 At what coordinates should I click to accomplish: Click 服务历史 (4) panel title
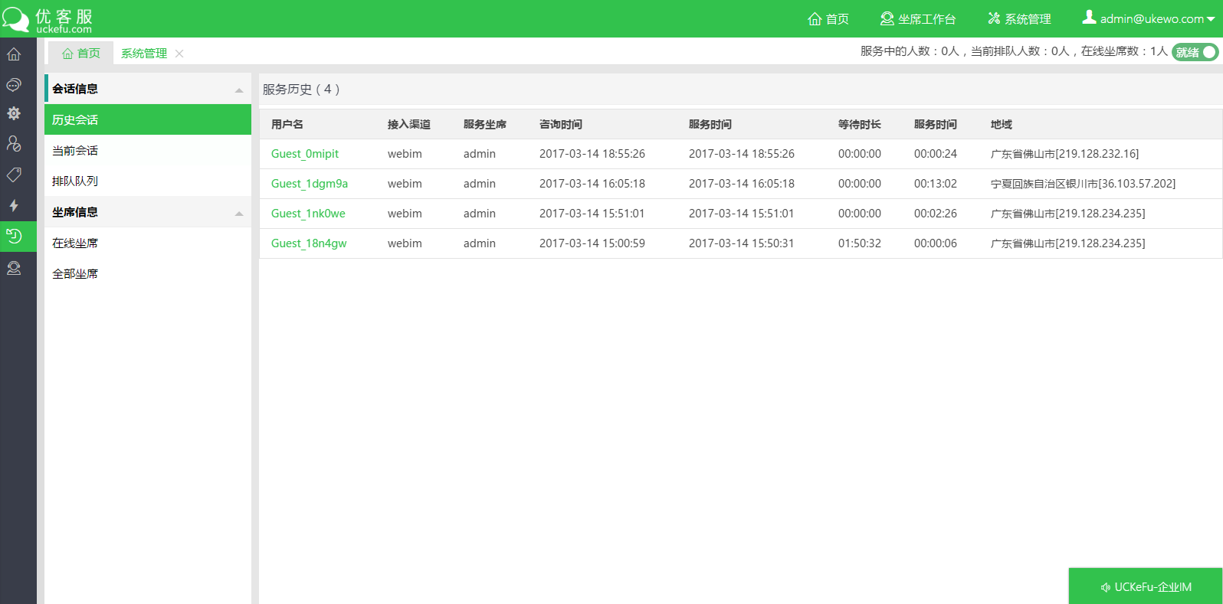(301, 90)
